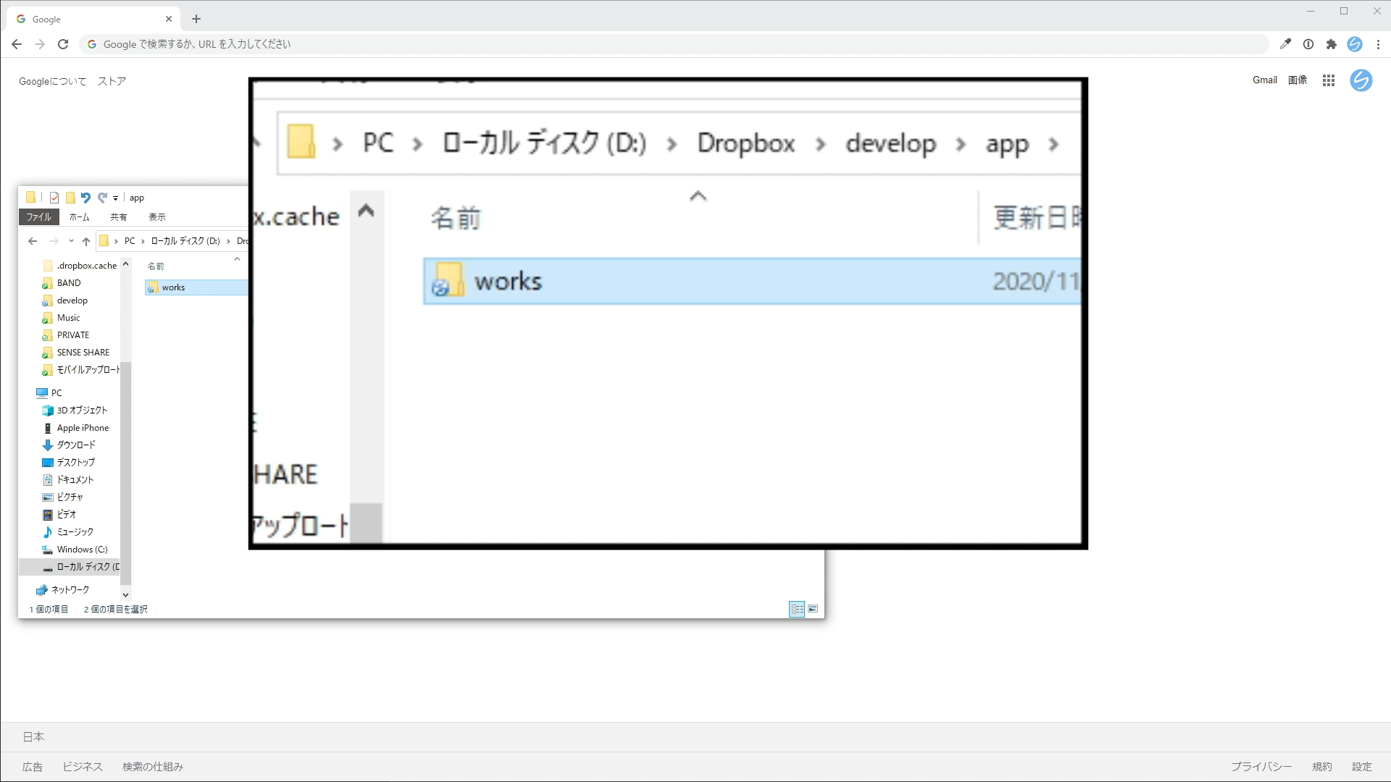
Task: Click the undo icon in Explorer title bar
Action: click(x=85, y=198)
